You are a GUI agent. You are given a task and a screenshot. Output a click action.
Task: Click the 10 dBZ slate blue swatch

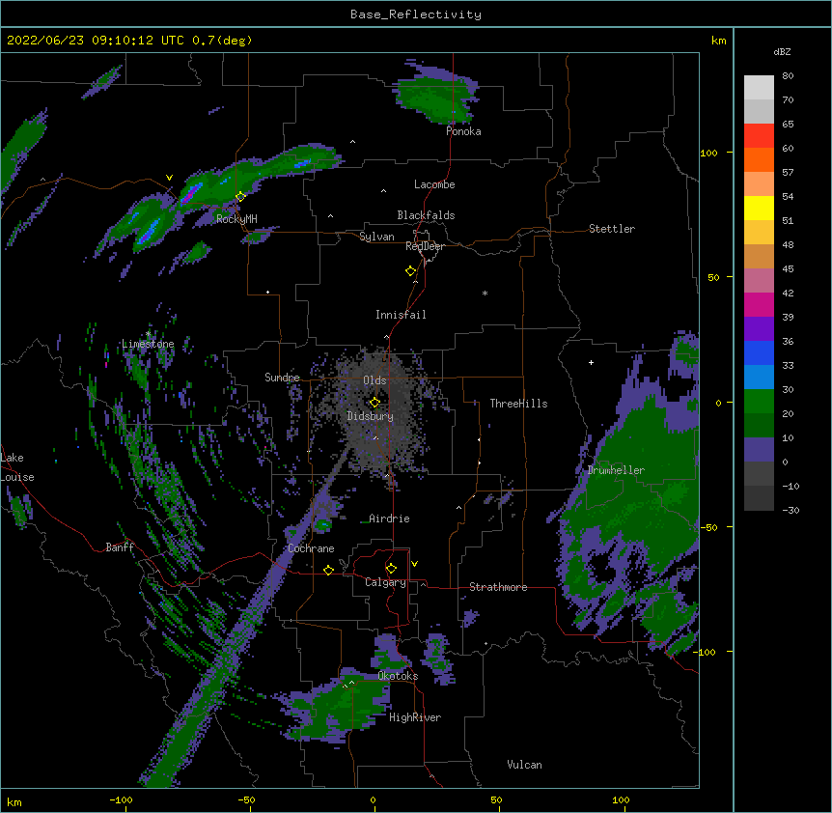pyautogui.click(x=759, y=450)
